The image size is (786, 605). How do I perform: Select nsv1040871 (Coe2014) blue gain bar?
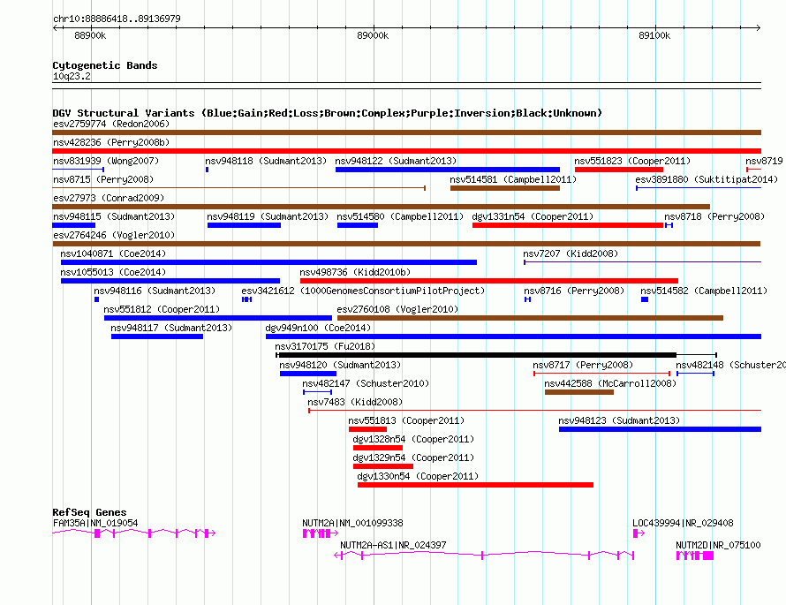click(268, 262)
